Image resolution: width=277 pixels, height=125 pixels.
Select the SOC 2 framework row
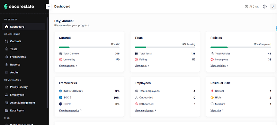pyautogui.click(x=89, y=97)
